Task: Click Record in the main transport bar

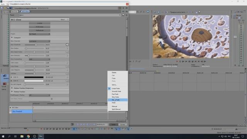Action: tap(41, 129)
